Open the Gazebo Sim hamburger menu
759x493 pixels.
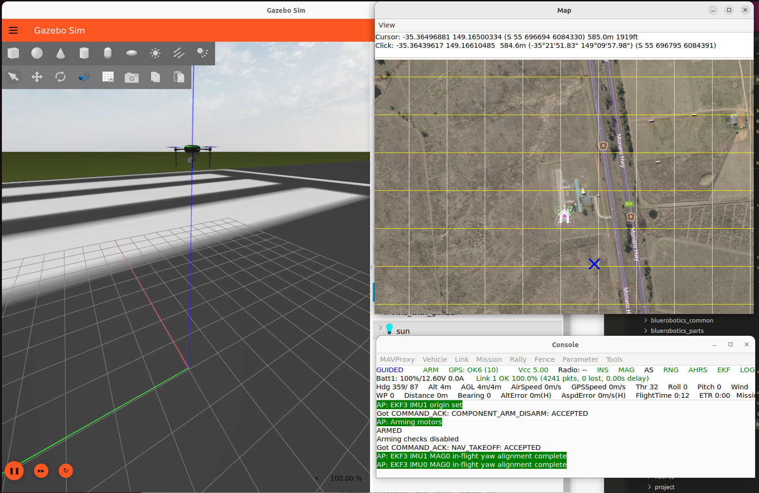coord(13,30)
